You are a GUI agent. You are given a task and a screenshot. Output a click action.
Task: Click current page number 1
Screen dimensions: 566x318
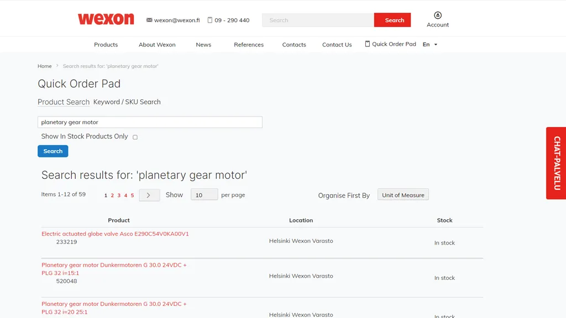click(106, 195)
